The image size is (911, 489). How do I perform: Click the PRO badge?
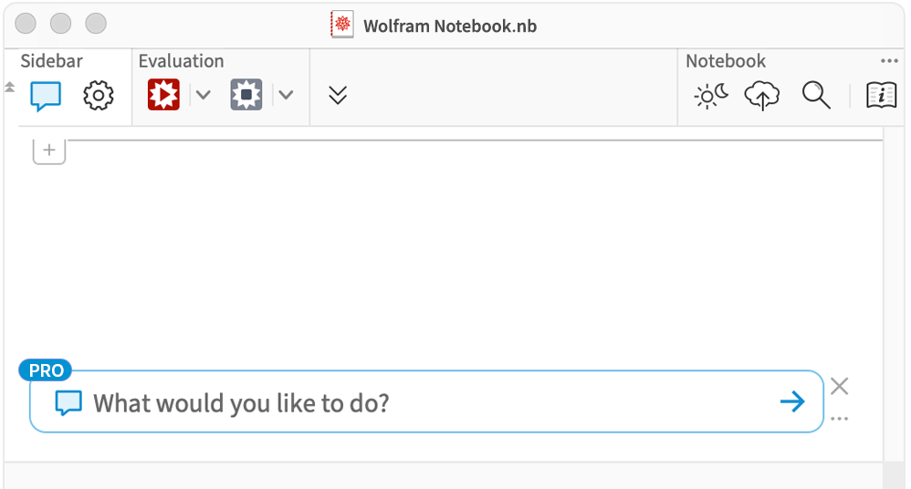46,370
